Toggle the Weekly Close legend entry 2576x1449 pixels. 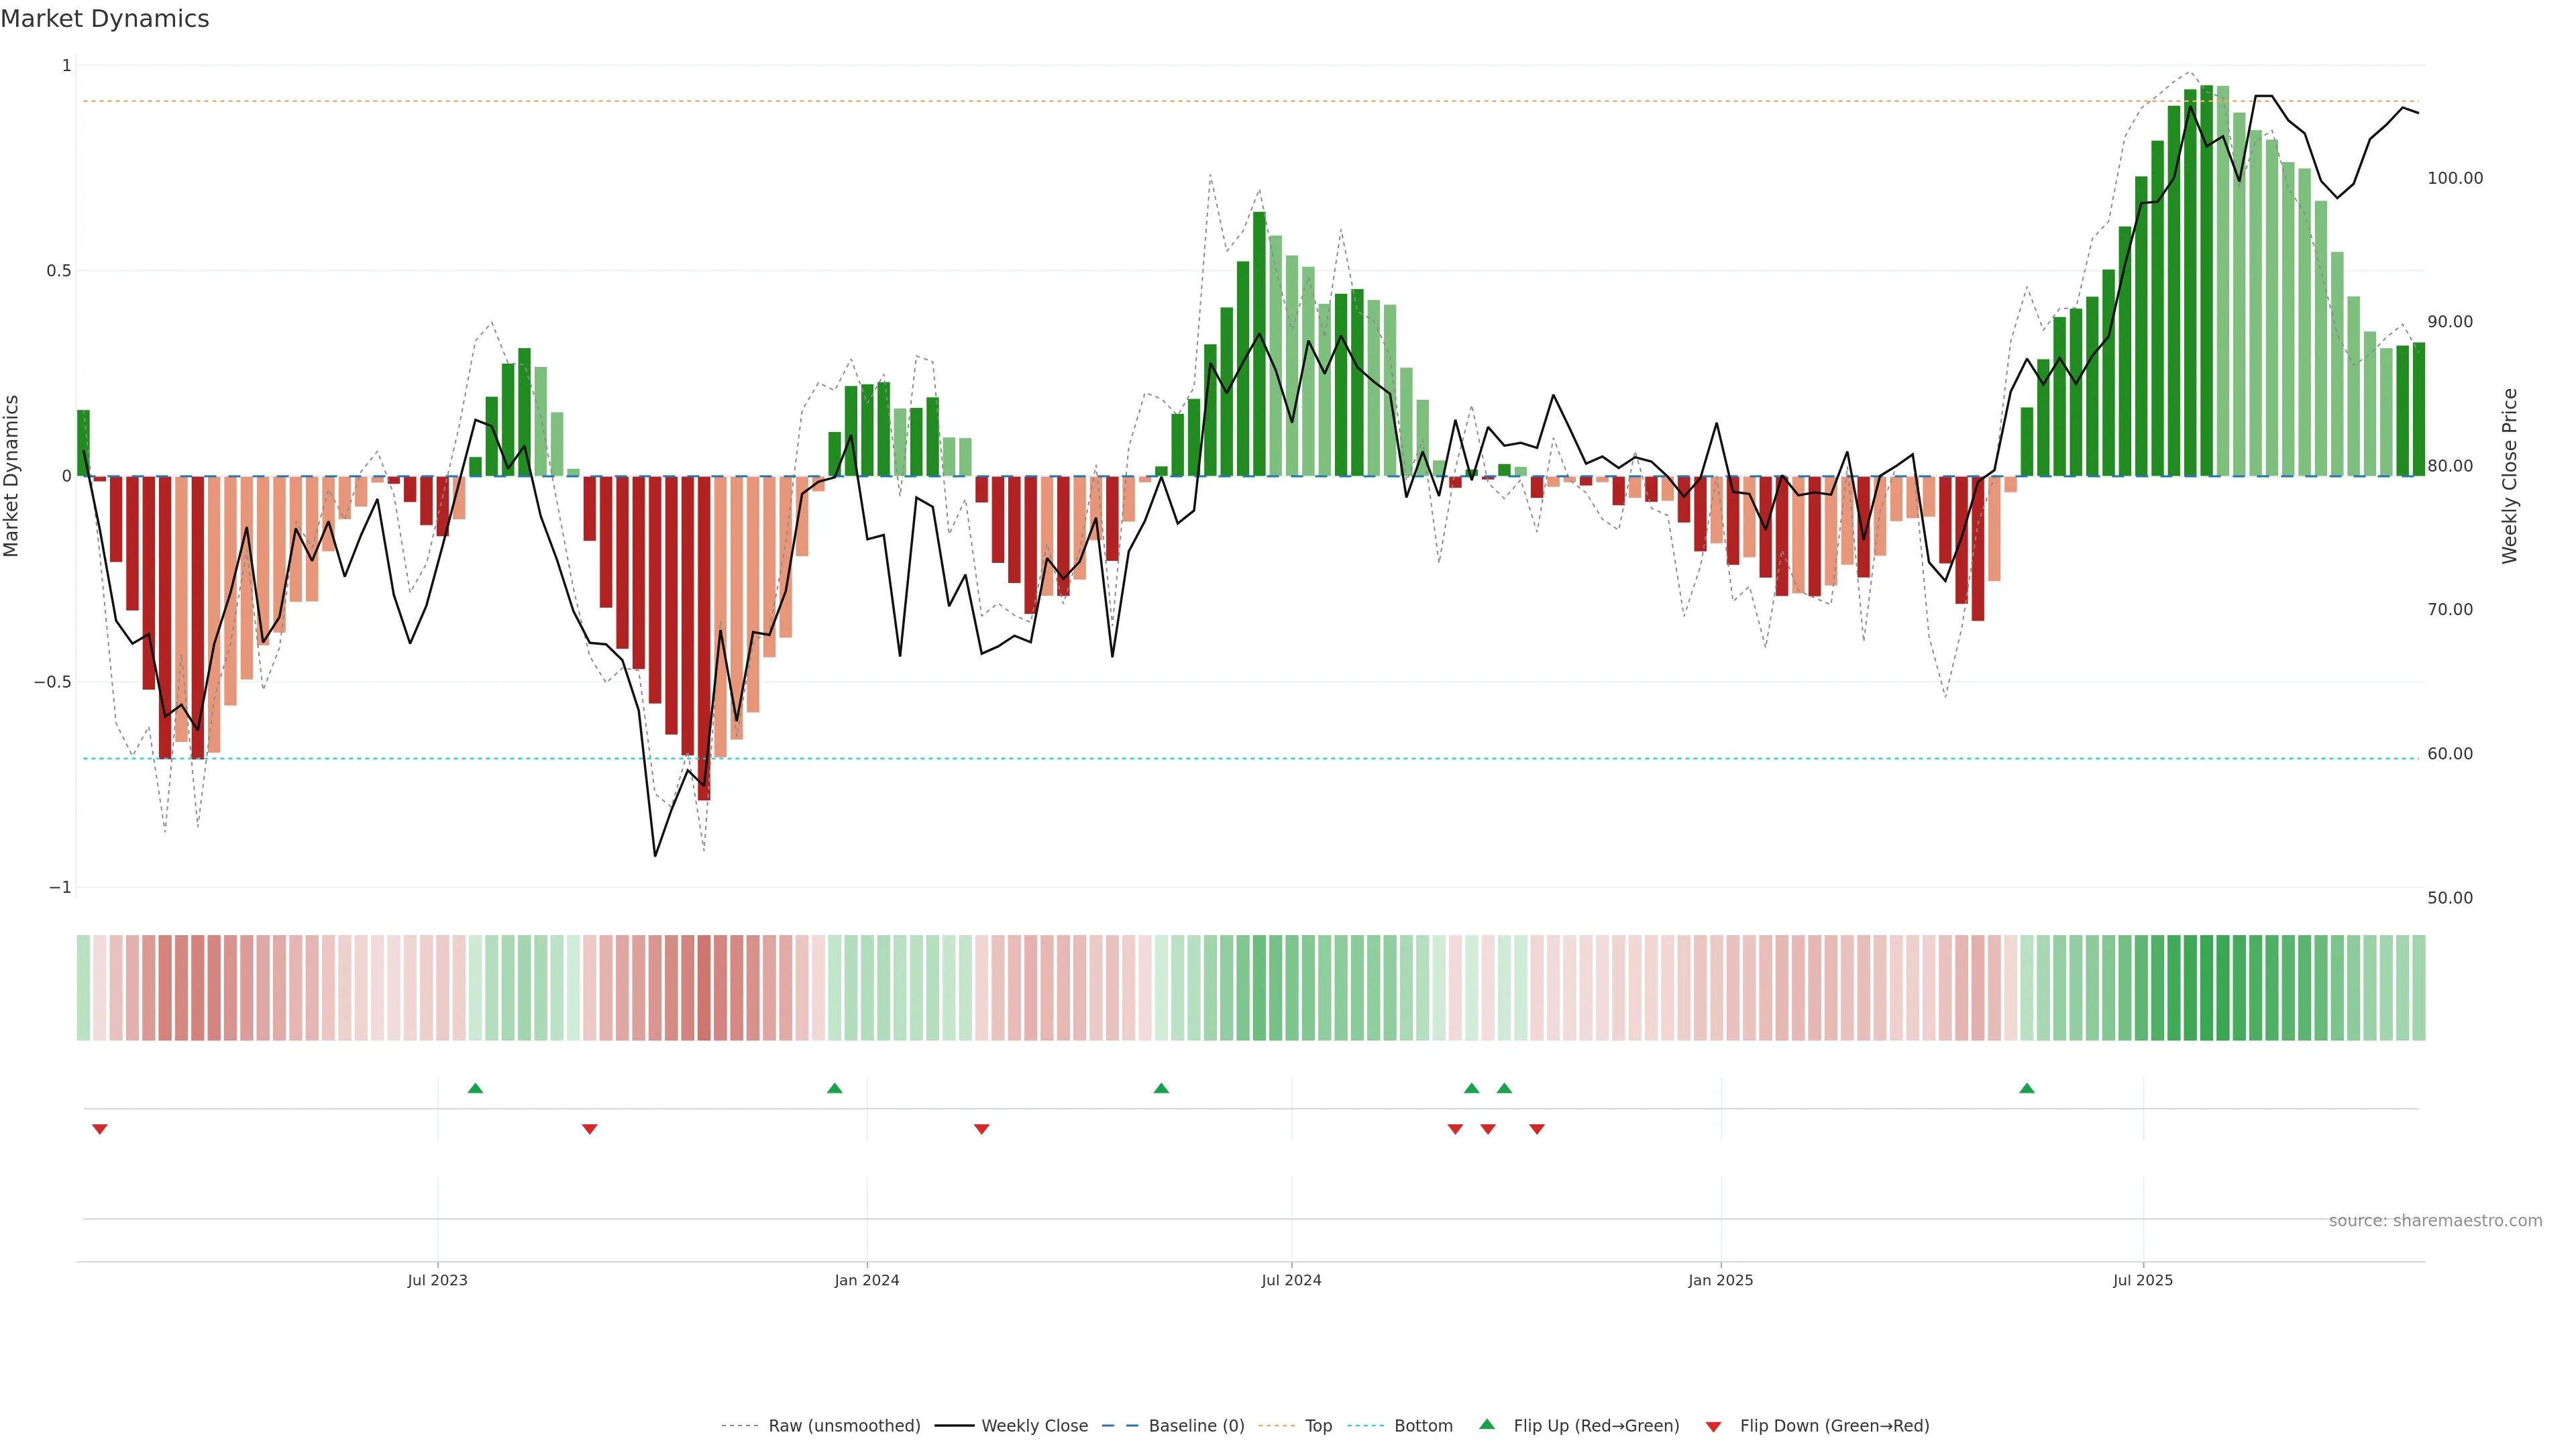[x=1034, y=1426]
